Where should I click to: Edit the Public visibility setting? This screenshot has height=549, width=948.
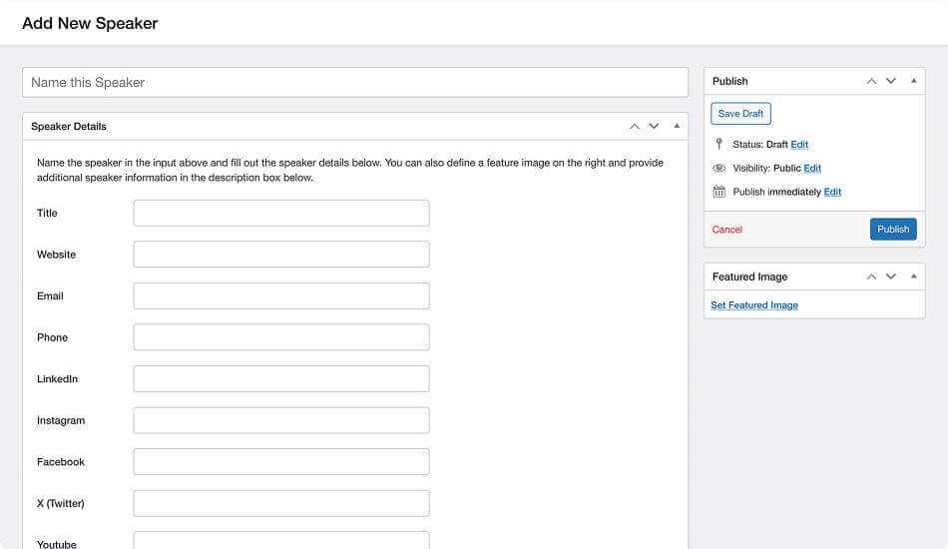[x=812, y=169]
